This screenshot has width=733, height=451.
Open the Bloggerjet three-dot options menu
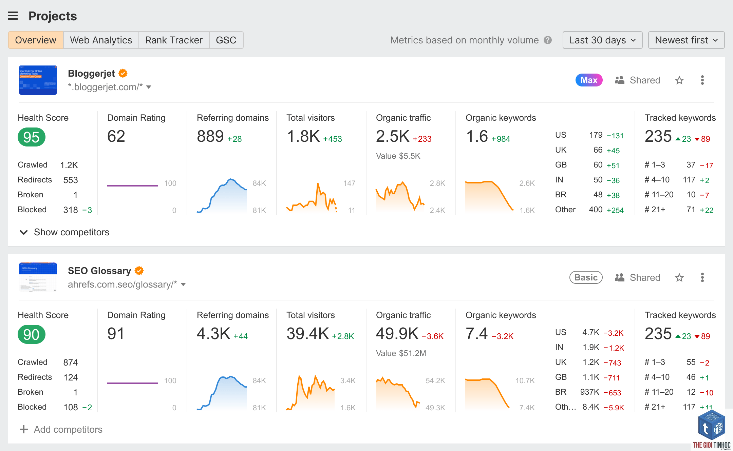(x=702, y=80)
